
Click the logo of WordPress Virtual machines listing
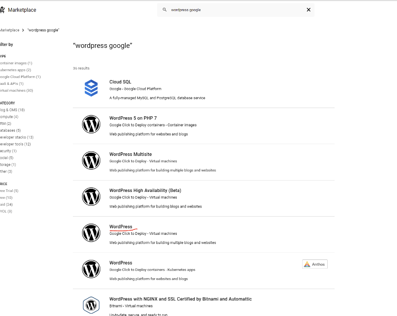click(91, 233)
